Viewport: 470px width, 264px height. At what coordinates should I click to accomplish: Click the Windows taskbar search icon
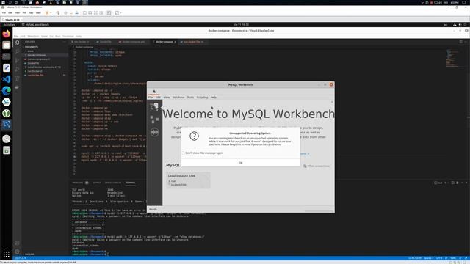click(10, 2)
